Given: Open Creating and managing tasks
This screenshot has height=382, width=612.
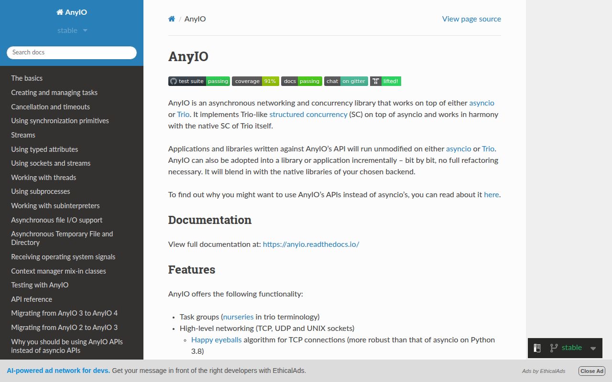Looking at the screenshot, I should click(x=72, y=93).
